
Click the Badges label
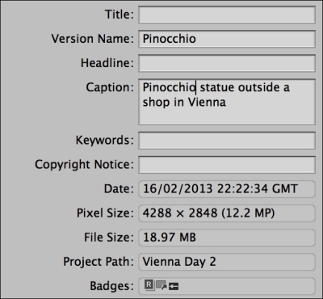(111, 286)
